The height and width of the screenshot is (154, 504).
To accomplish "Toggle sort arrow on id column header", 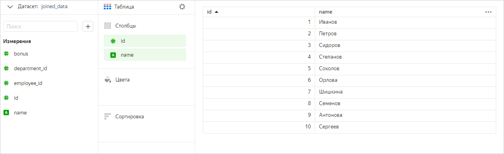I will 216,12.
